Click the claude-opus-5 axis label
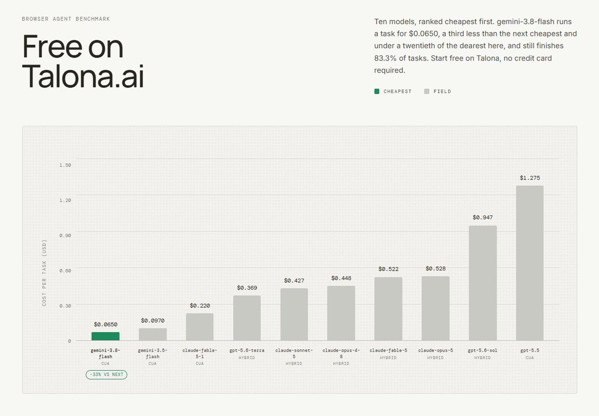 [x=436, y=351]
